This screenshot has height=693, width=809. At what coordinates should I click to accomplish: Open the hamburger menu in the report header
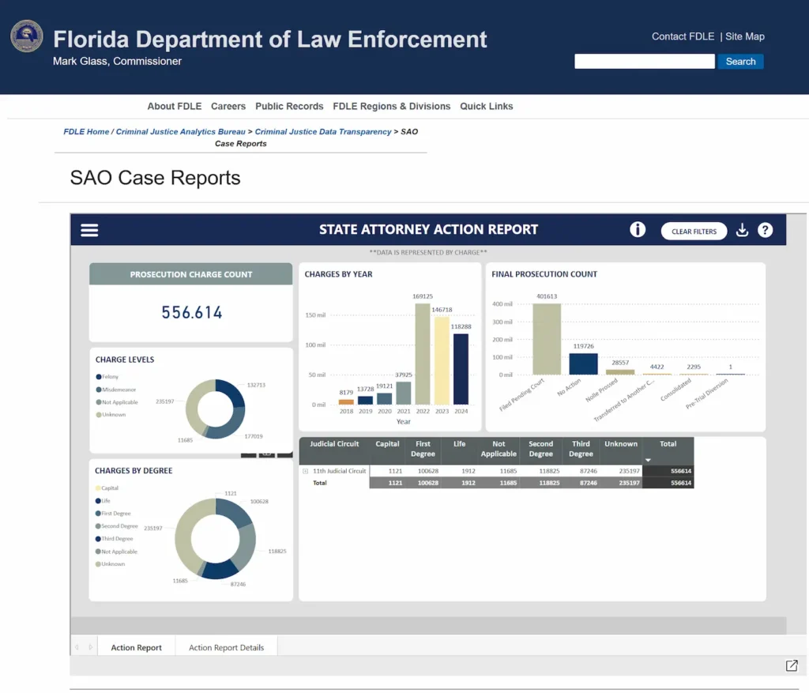[x=89, y=230]
